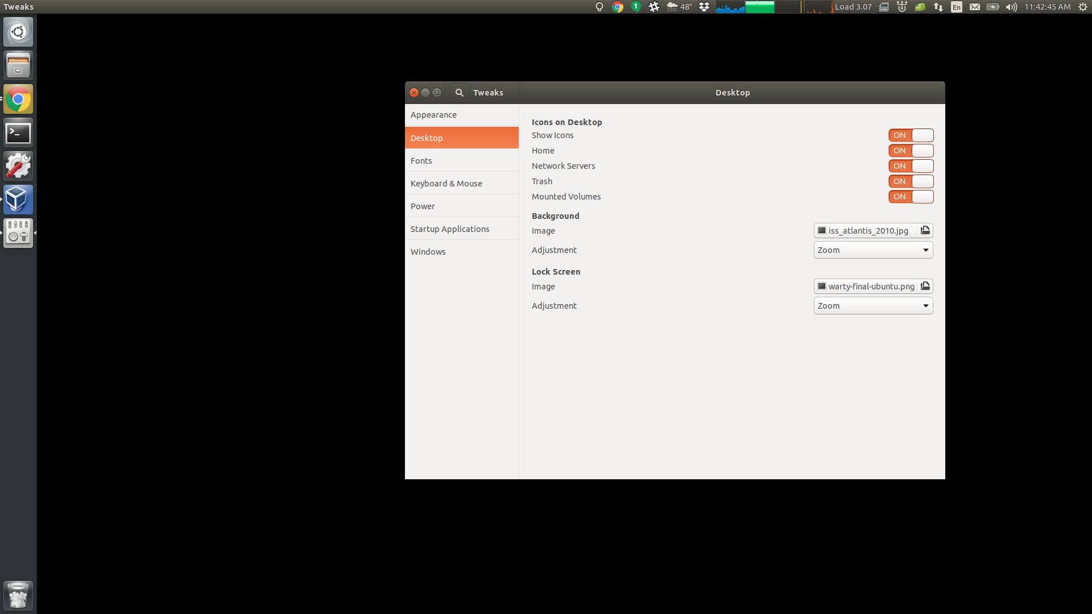The image size is (1092, 614).
Task: Click the search icon in Tweaks header
Action: (459, 92)
